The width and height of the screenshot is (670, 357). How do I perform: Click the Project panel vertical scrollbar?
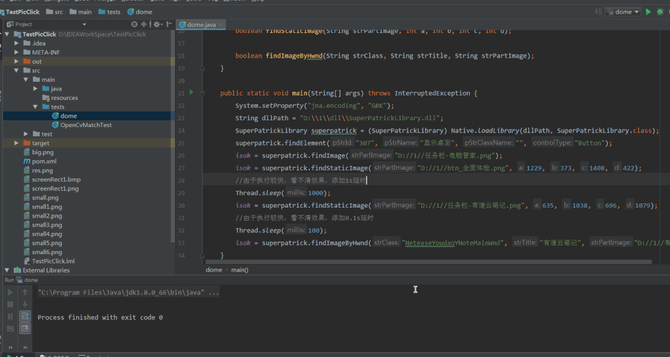172,136
